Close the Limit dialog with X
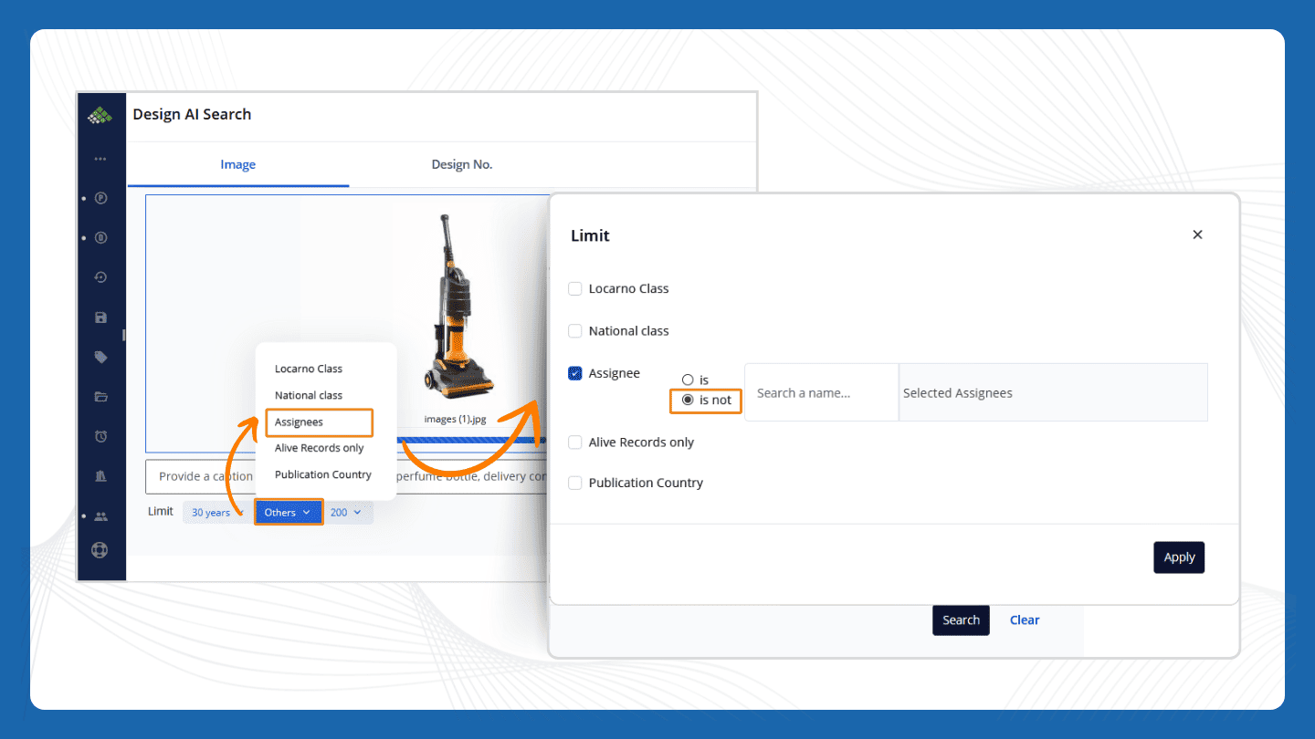Image resolution: width=1315 pixels, height=739 pixels. [x=1197, y=234]
